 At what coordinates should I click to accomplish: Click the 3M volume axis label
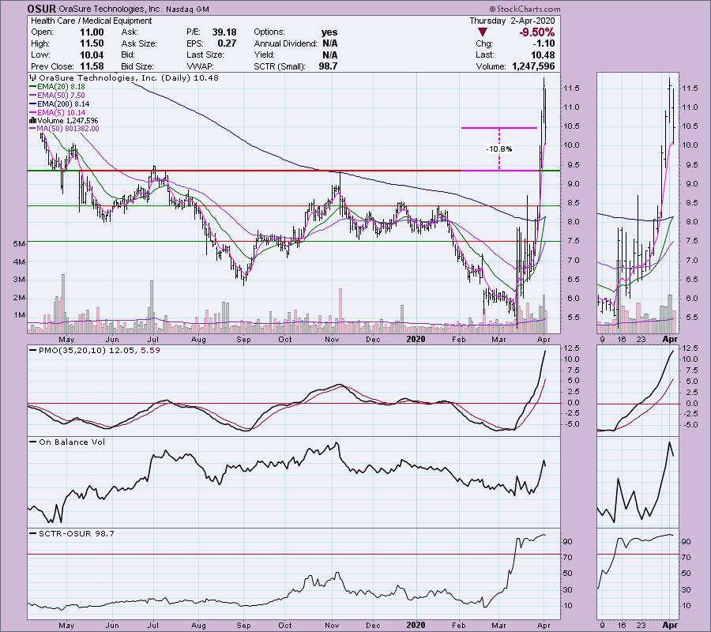tap(19, 280)
